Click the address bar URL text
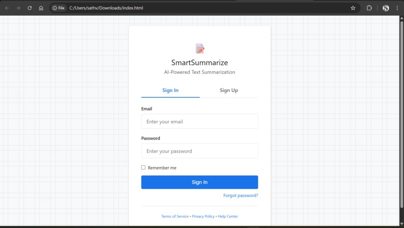The image size is (404, 228). [106, 8]
